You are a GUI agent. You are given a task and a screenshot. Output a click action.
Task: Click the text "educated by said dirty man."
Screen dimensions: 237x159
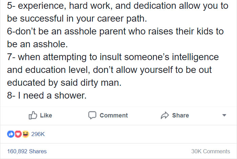tap(64, 83)
